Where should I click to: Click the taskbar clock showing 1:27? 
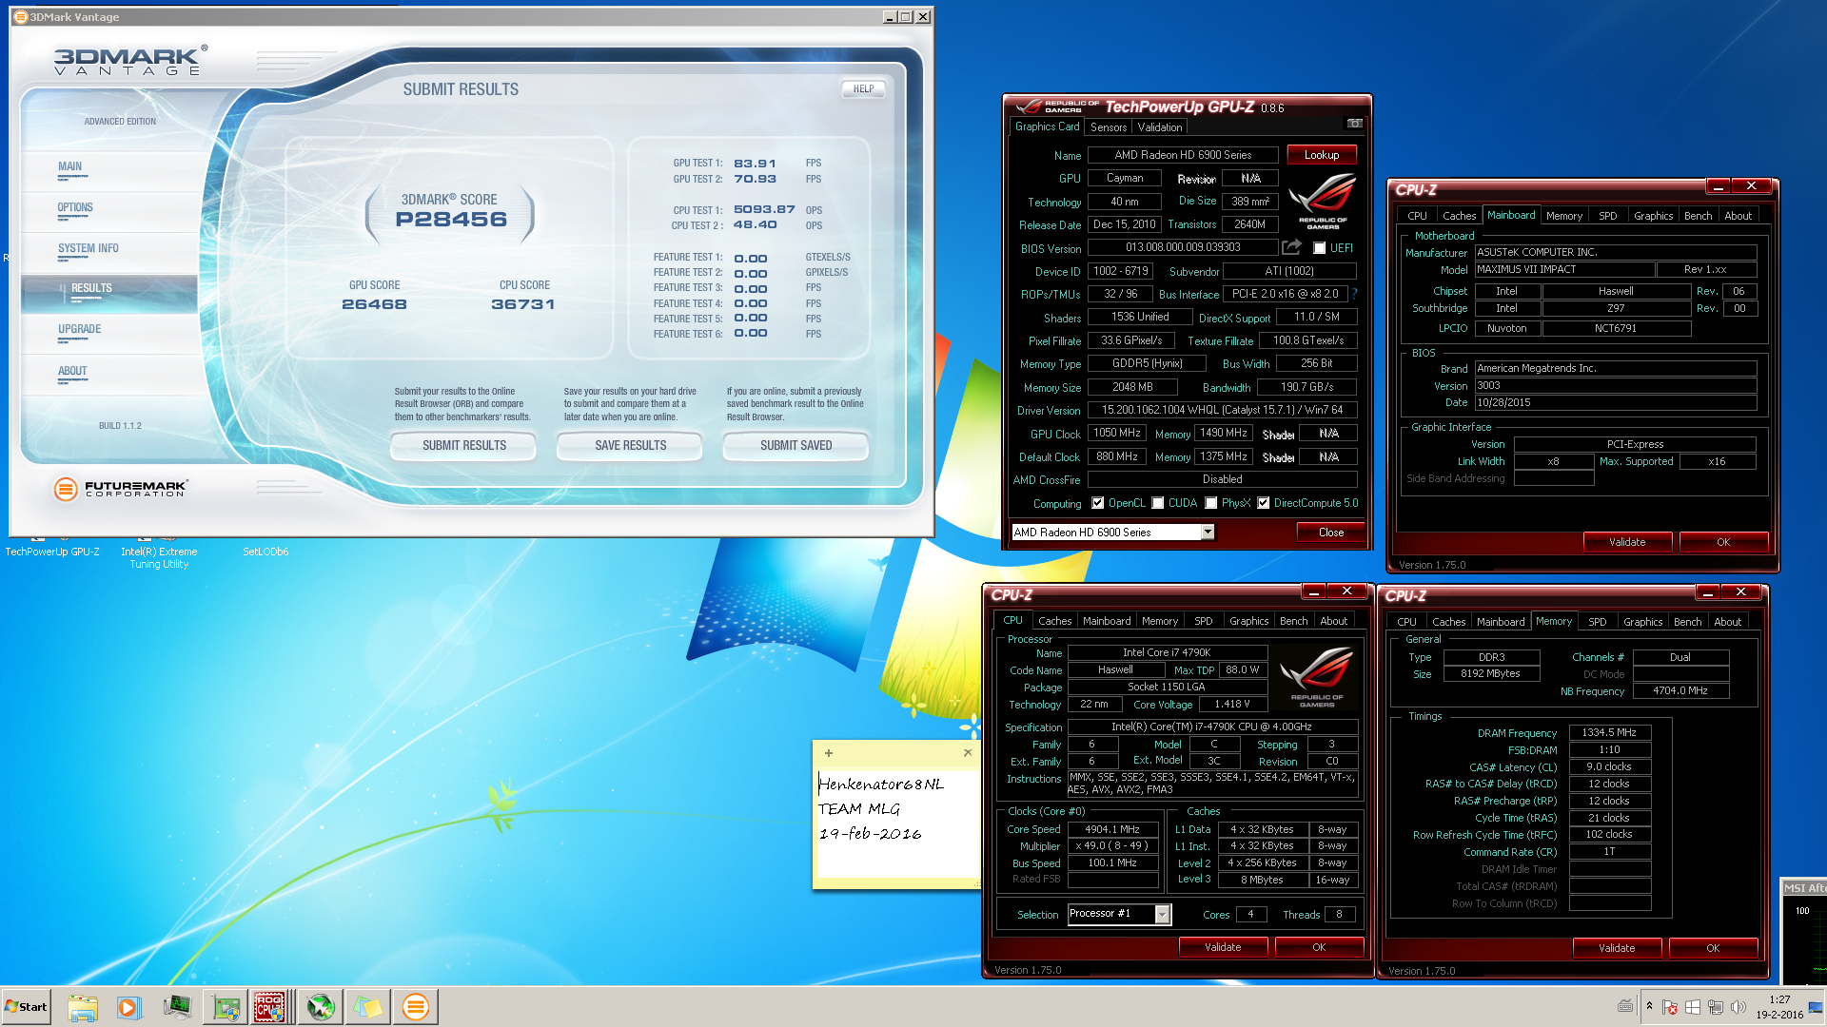pos(1779,1007)
